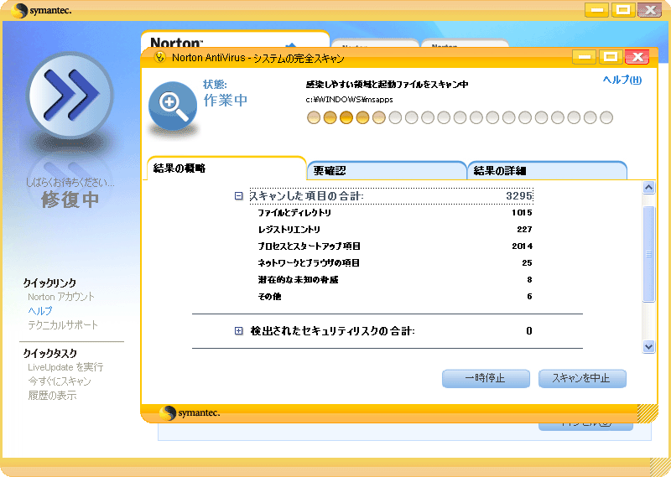Viewport: 671px width, 477px height.
Task: Click the scroll up arrow in results
Action: tap(648, 188)
